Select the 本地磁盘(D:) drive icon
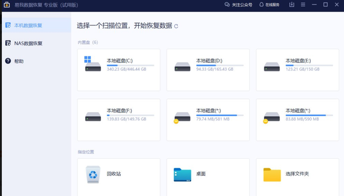Viewport: 344px width, 196px height. point(182,67)
